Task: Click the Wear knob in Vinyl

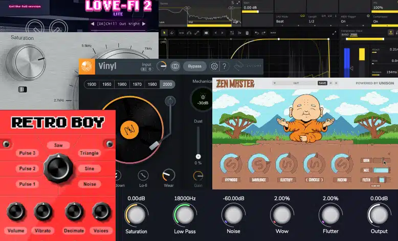Action: tap(168, 175)
